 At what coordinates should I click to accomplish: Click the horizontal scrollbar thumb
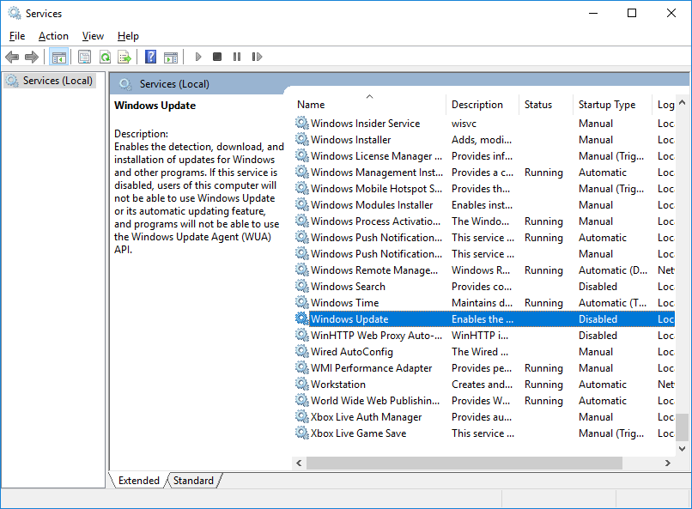point(464,463)
